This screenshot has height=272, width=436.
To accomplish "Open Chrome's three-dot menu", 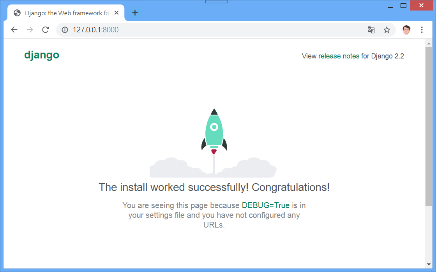I will [x=422, y=30].
